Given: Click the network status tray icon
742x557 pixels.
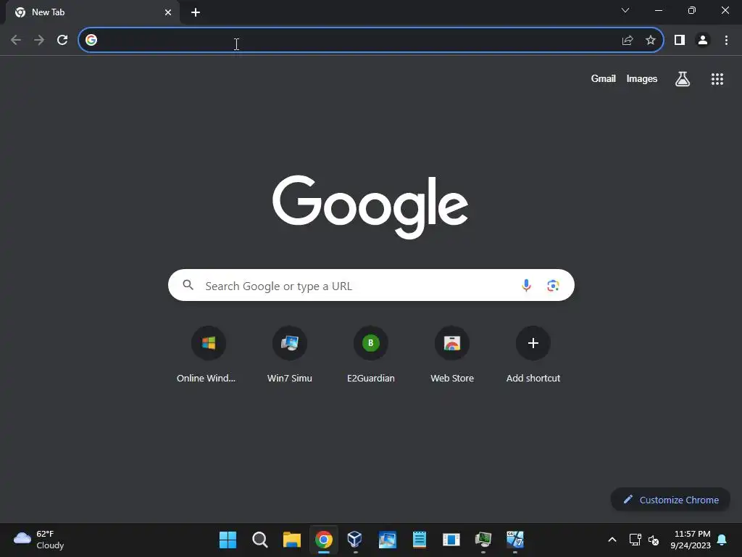Looking at the screenshot, I should pos(635,540).
